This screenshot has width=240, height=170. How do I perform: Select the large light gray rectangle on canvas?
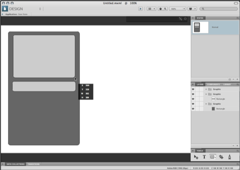pos(44,56)
